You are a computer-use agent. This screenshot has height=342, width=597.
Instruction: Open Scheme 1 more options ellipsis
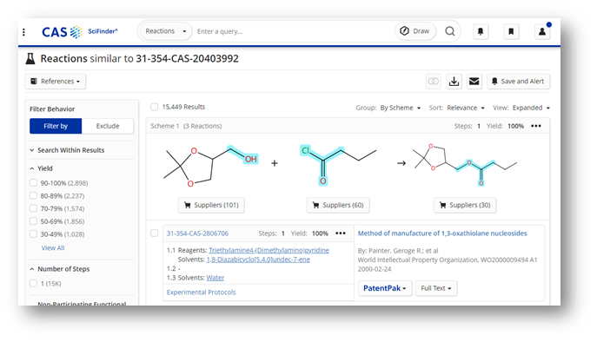tap(536, 126)
